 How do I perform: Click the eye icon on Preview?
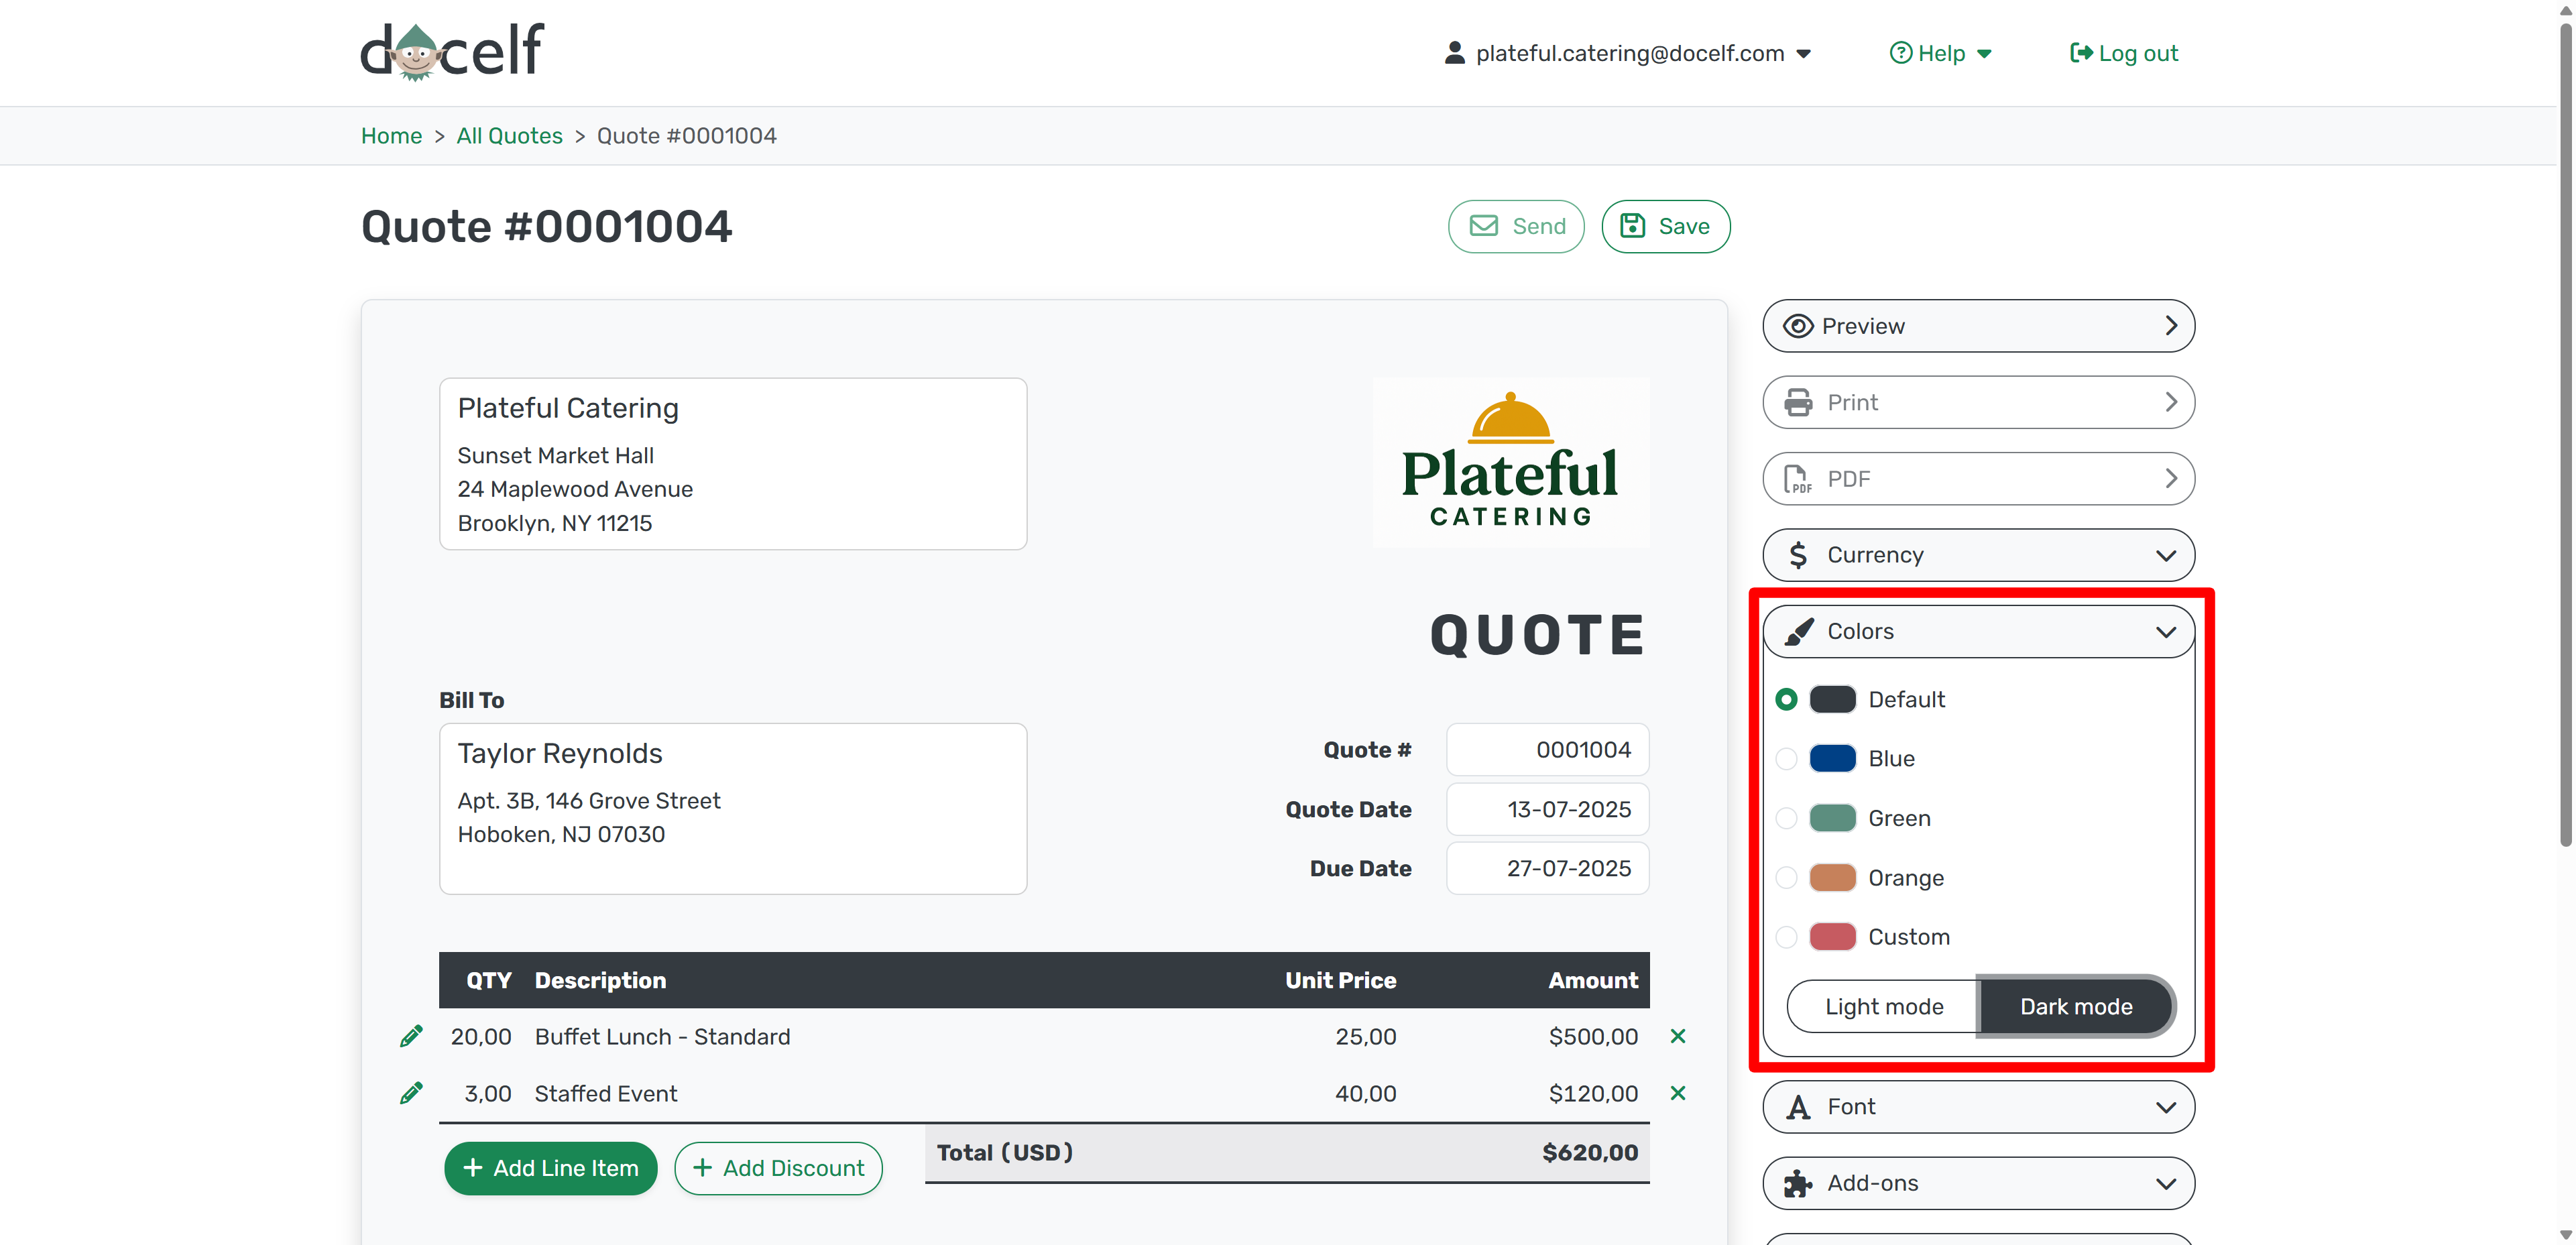pyautogui.click(x=1798, y=326)
